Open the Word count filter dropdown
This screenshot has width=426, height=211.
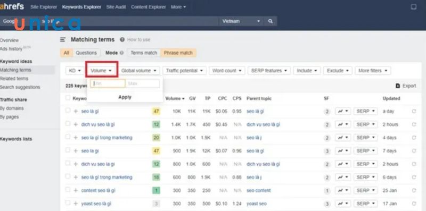click(227, 71)
